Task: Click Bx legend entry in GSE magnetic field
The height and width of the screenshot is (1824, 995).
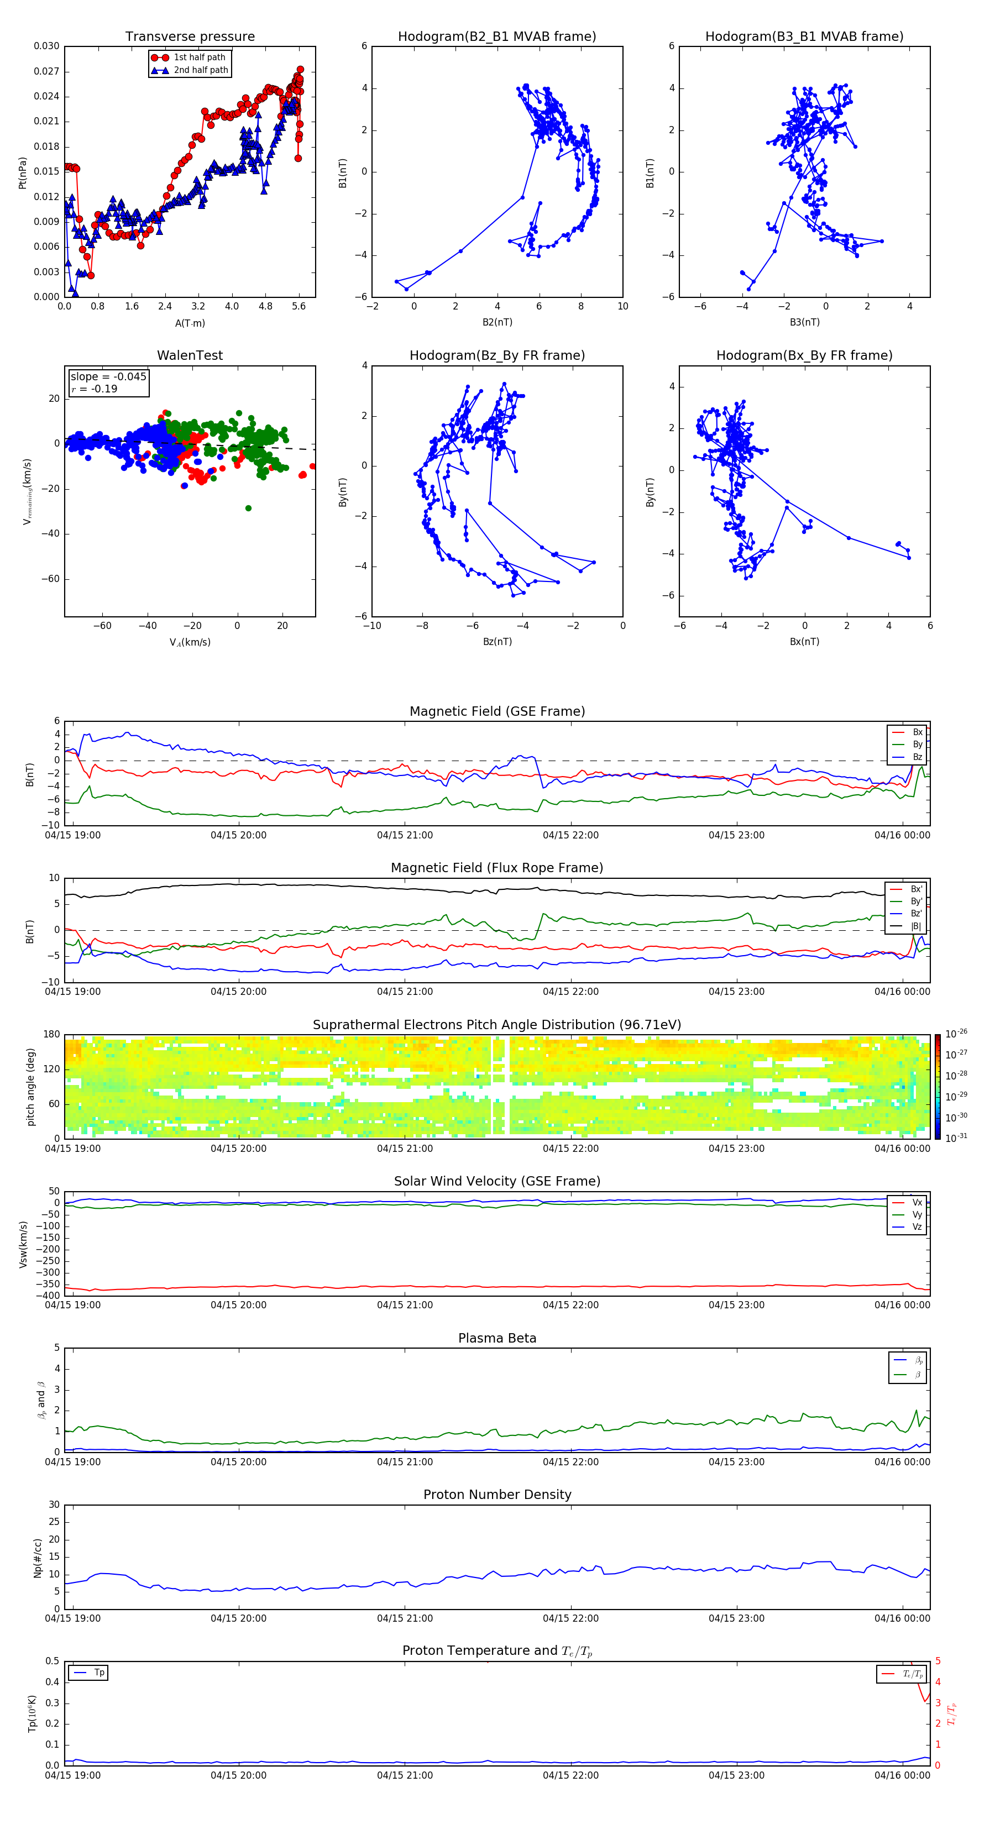Action: pos(907,732)
